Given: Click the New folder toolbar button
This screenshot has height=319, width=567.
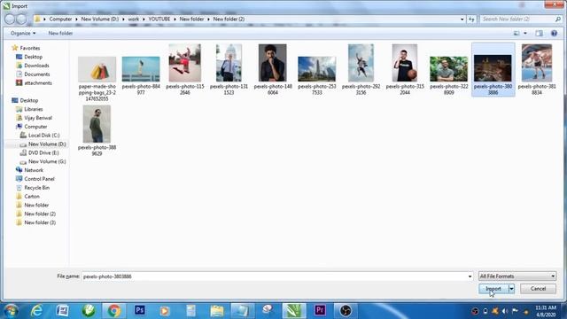Looking at the screenshot, I should pos(60,34).
